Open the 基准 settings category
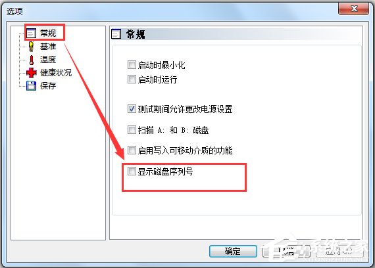The width and height of the screenshot is (375, 268). 48,47
